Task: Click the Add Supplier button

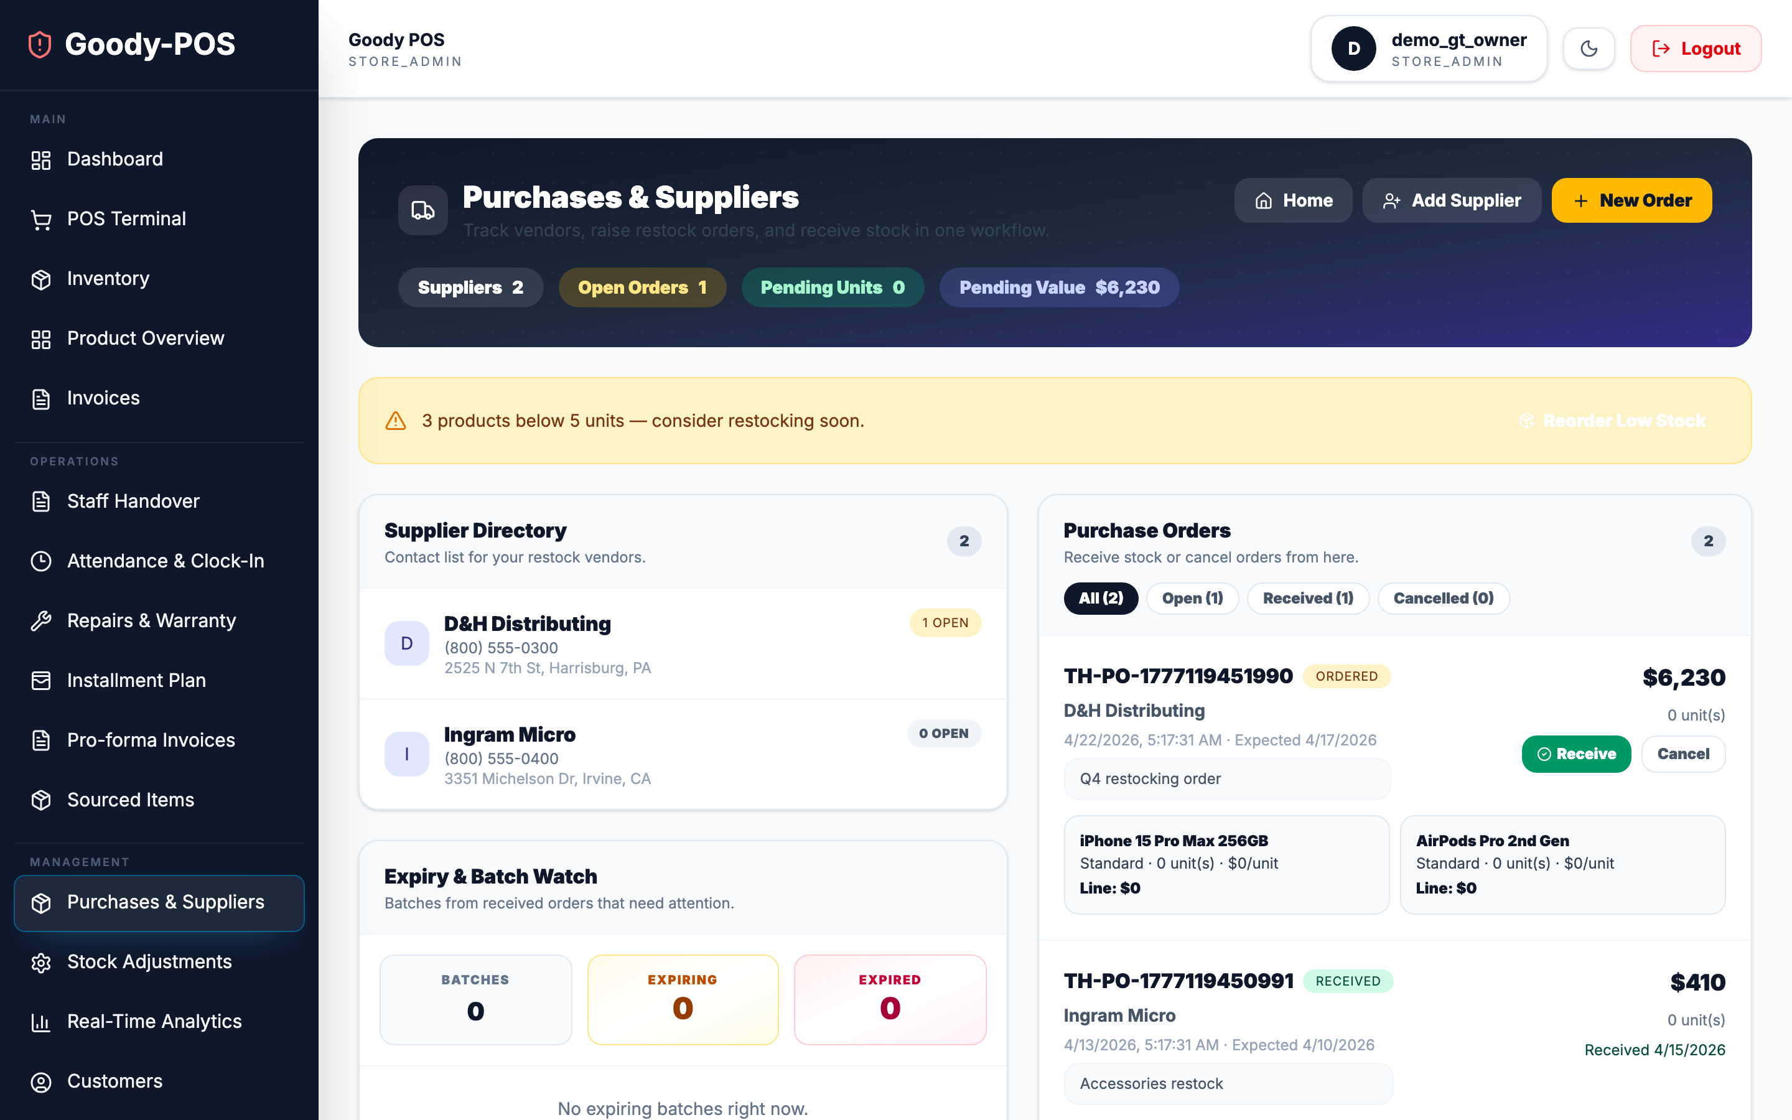Action: pyautogui.click(x=1452, y=200)
